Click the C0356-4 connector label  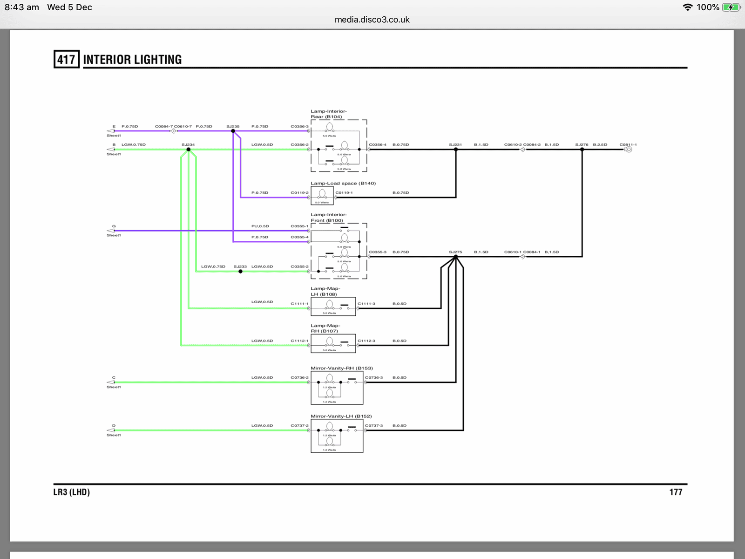378,144
